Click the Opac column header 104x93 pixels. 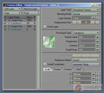click(30, 17)
